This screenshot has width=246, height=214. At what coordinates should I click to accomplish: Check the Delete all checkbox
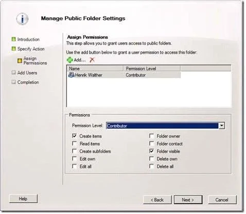[151, 166]
